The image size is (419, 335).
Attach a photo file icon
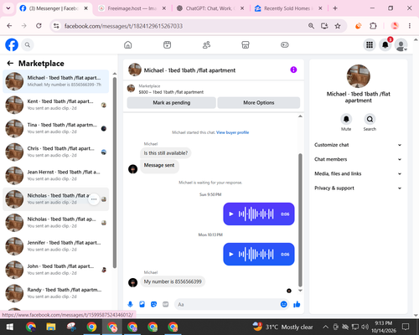tap(142, 304)
